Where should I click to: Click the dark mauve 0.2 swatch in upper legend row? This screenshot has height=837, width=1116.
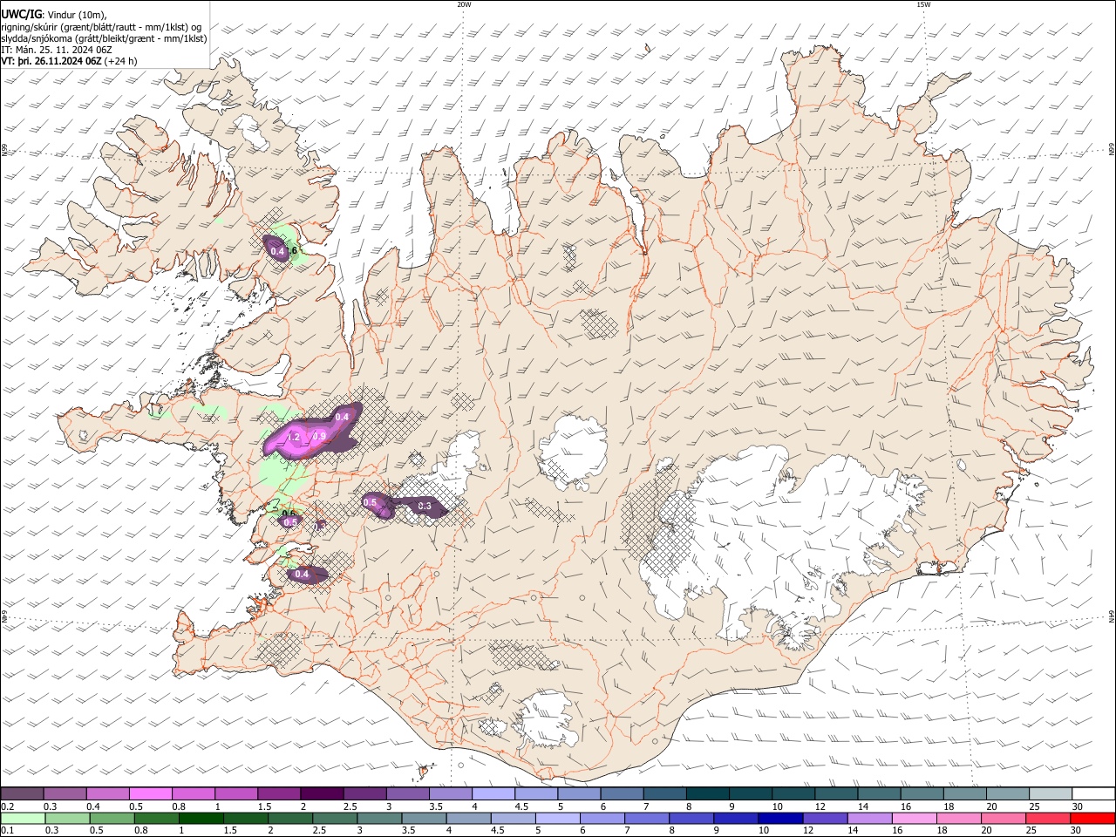(22, 793)
